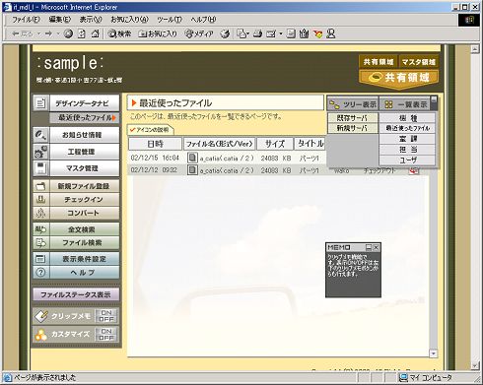Click the デザインデータナビ document icon
Viewport: 483px width, 385px height.
[x=40, y=103]
